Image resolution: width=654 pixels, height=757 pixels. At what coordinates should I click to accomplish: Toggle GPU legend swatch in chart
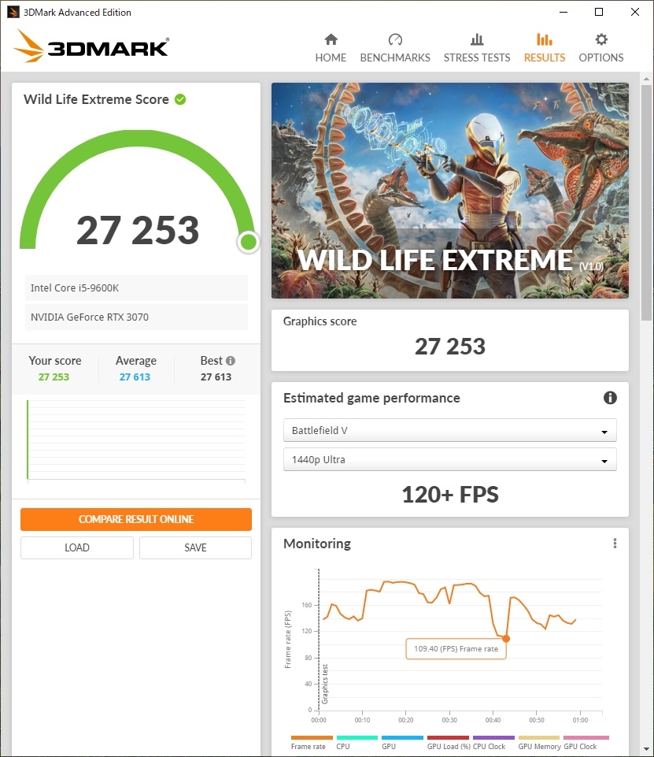pyautogui.click(x=403, y=737)
